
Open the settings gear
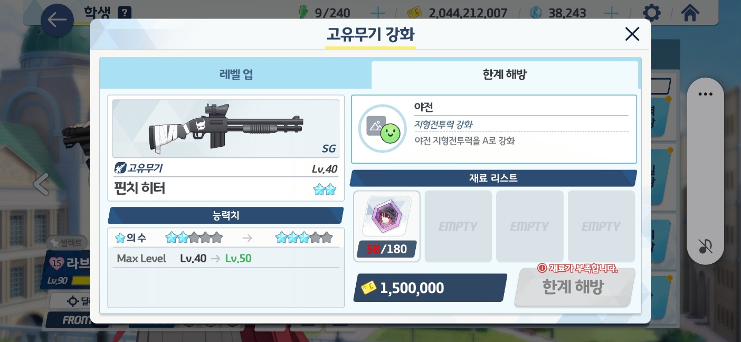point(652,13)
